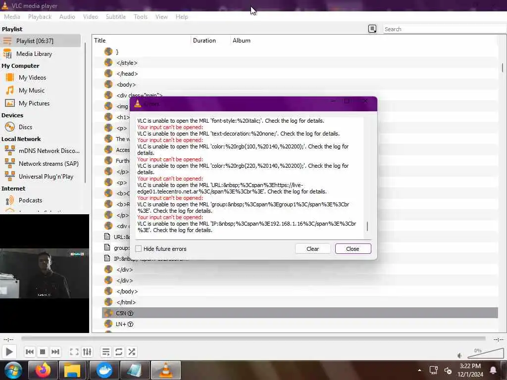Select Discs under Devices
Viewport: 507px width, 380px height.
41,127
